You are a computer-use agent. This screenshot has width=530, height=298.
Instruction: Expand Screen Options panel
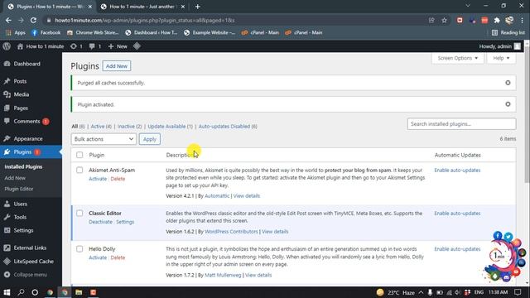point(458,58)
